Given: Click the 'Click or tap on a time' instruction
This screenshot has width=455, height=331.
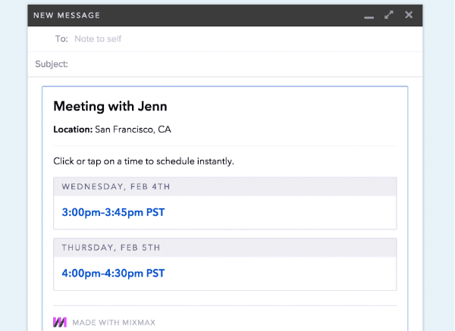Looking at the screenshot, I should click(x=143, y=161).
